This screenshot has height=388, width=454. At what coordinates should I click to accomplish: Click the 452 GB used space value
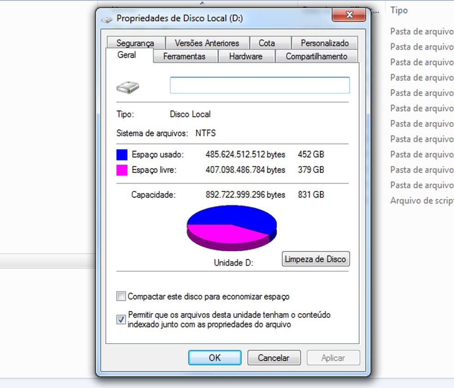311,155
